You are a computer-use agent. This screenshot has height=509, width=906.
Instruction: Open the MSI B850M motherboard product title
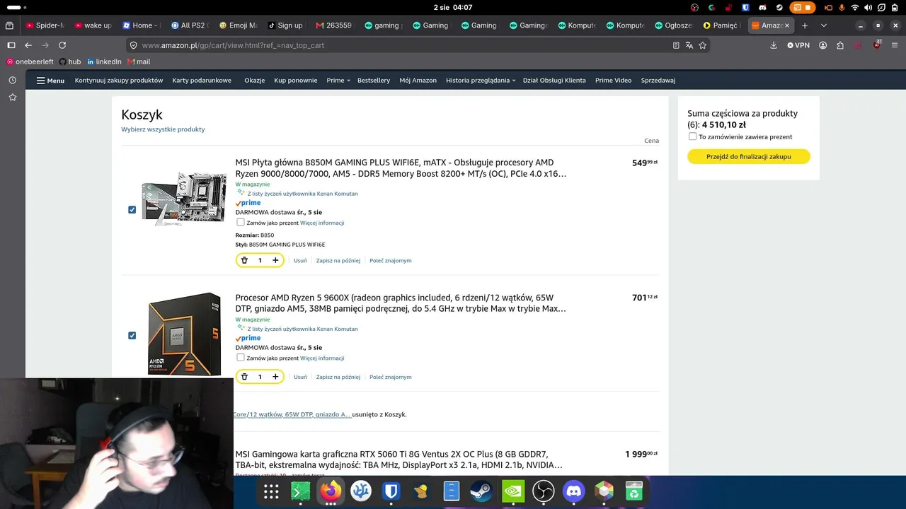(401, 168)
